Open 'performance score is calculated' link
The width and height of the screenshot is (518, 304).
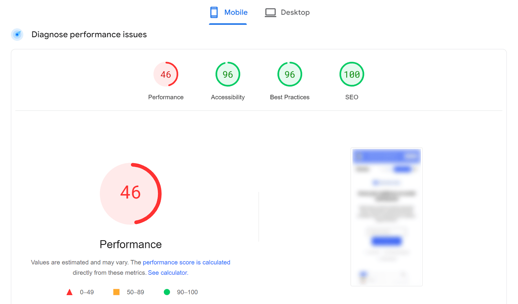coord(186,262)
